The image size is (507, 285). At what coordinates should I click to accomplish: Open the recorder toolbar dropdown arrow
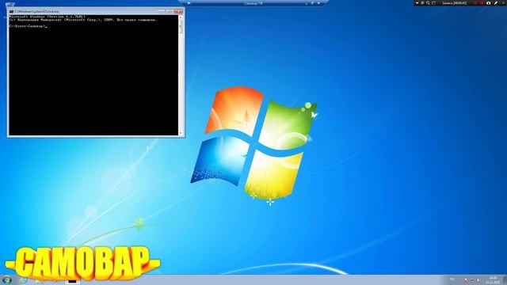pos(417,3)
